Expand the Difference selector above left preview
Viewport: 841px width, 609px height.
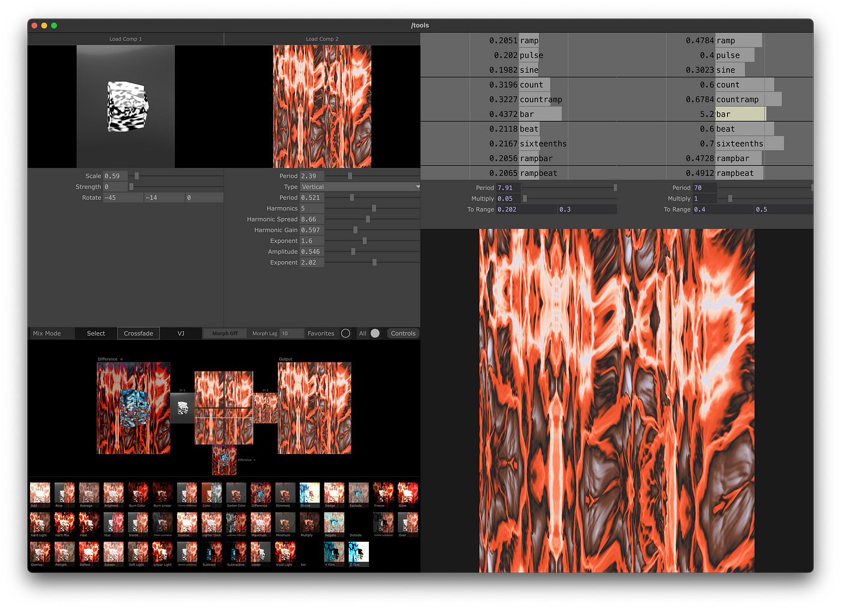click(110, 359)
